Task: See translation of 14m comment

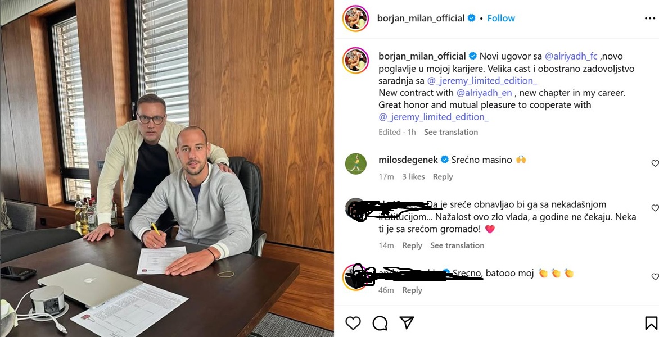Action: click(x=457, y=245)
